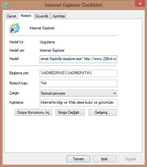Confirm with the Tamam button
The image size is (147, 167).
click(78, 159)
